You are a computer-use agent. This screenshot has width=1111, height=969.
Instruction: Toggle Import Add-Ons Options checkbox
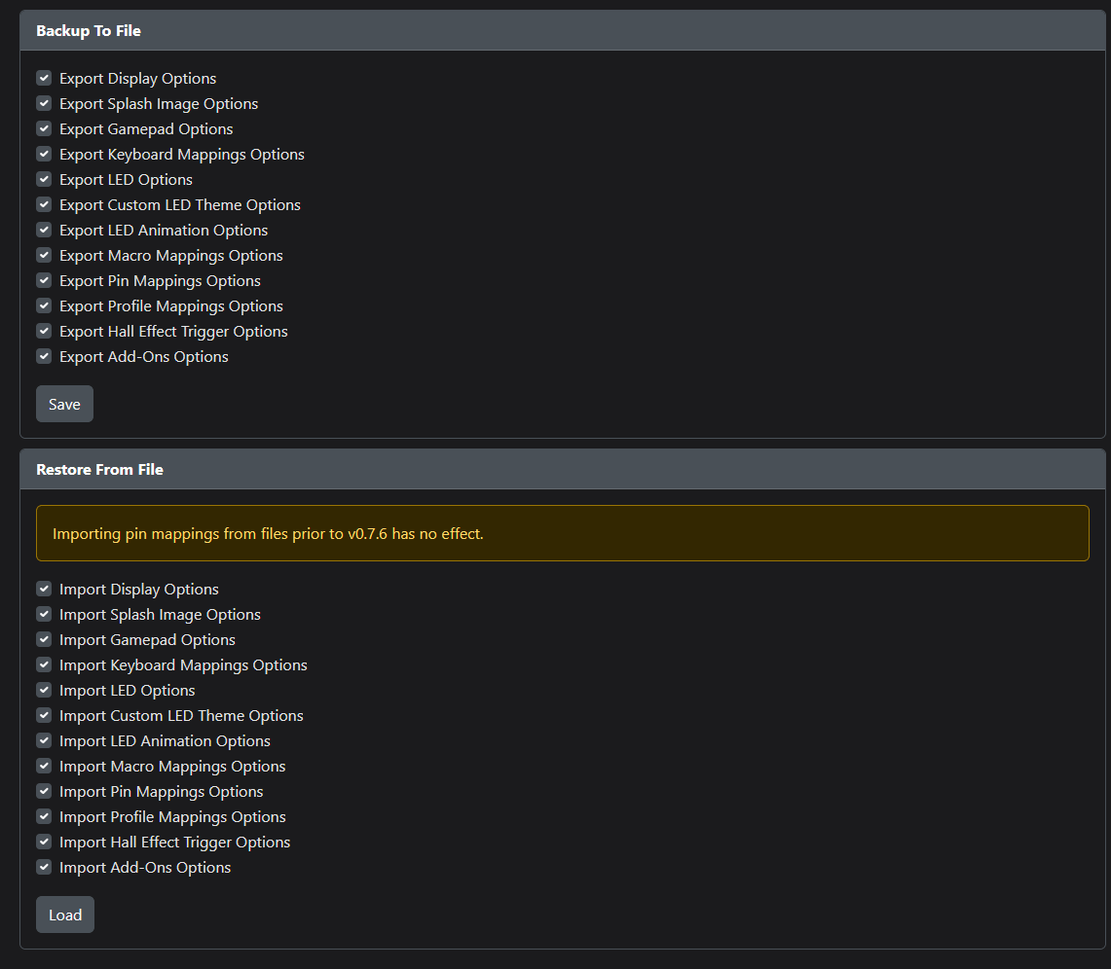(x=44, y=867)
